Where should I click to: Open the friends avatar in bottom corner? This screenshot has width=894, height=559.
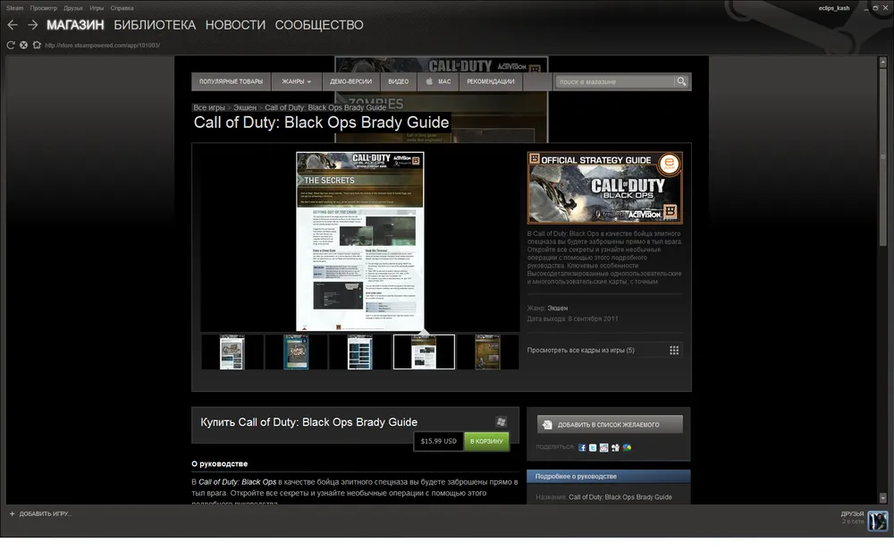878,521
